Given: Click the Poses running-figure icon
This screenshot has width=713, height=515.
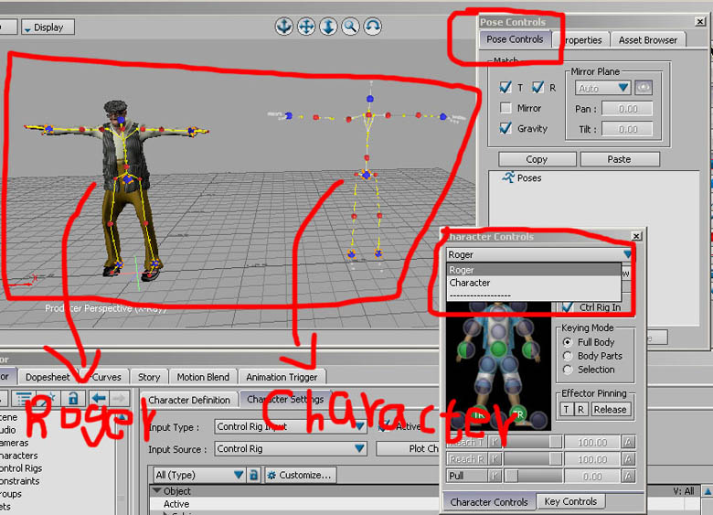Looking at the screenshot, I should point(508,177).
